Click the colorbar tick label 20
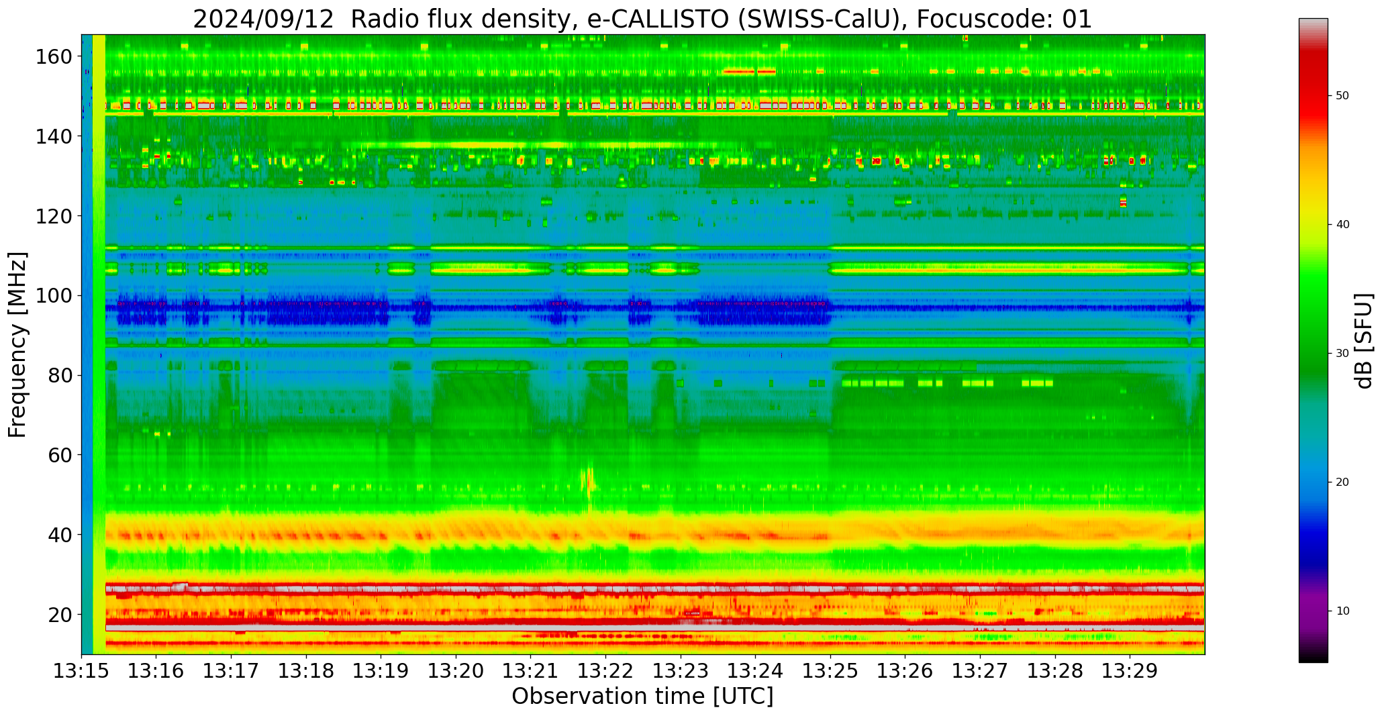The width and height of the screenshot is (1384, 716). [1342, 482]
